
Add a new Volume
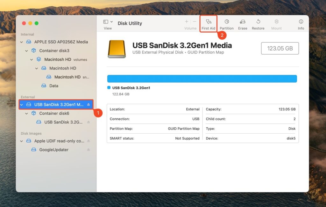[x=186, y=22]
